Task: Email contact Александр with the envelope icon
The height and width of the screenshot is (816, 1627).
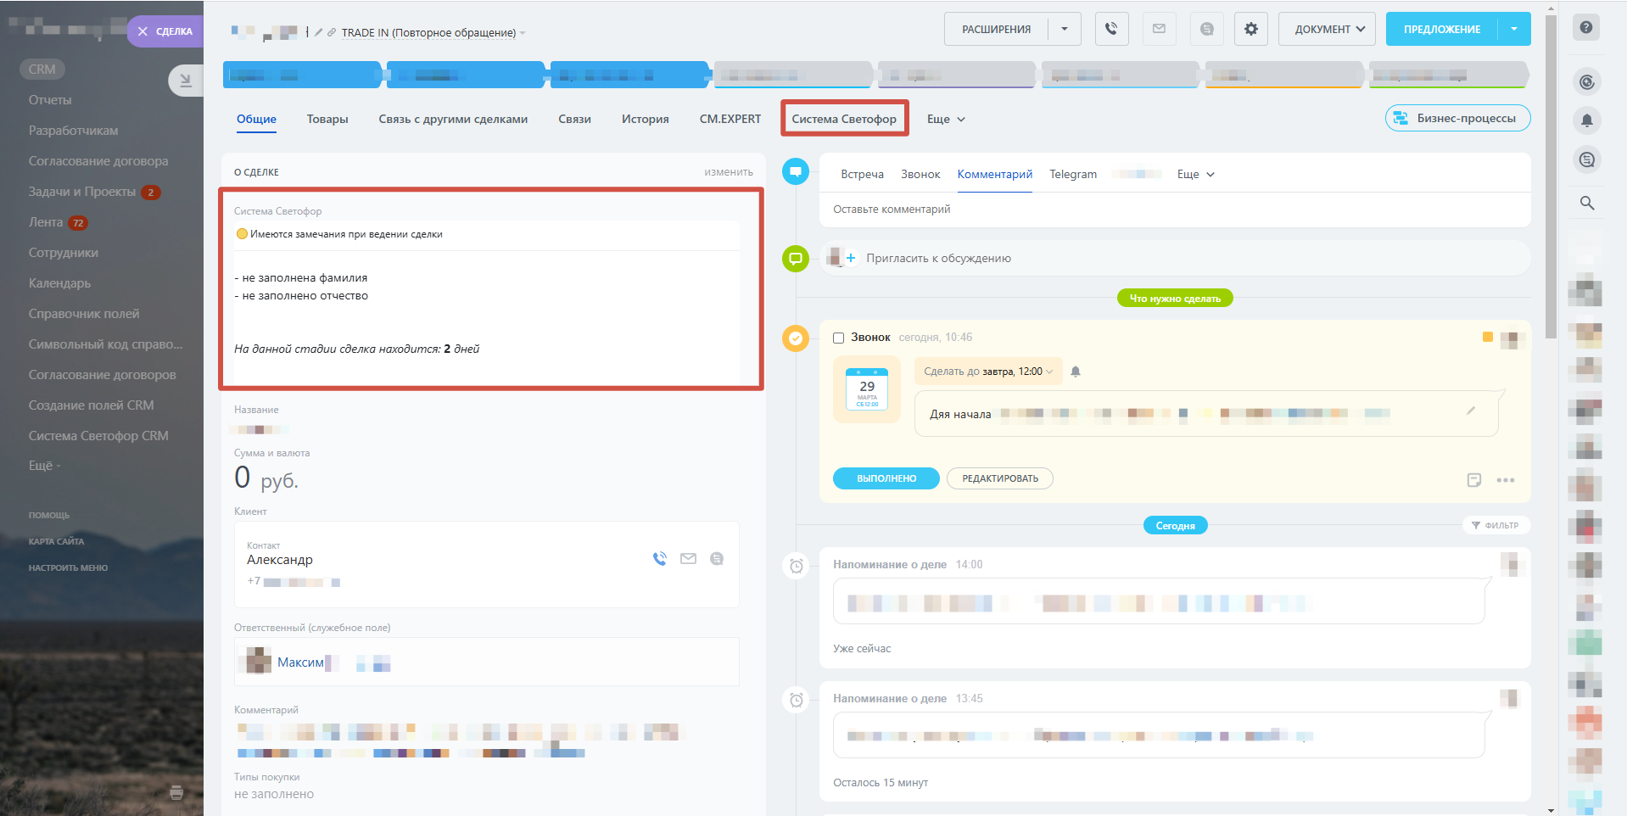Action: 688,558
